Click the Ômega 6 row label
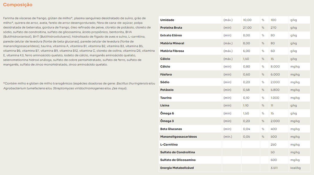Screen dimensions: 314x175 click(167, 113)
